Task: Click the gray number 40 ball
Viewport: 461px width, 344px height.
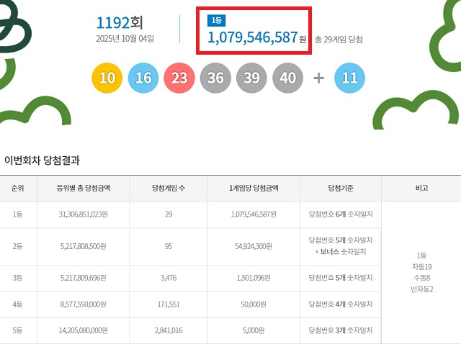Action: pyautogui.click(x=287, y=78)
